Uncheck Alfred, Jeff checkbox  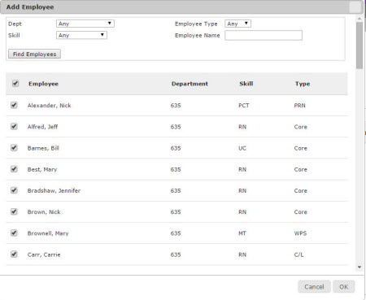(14, 126)
